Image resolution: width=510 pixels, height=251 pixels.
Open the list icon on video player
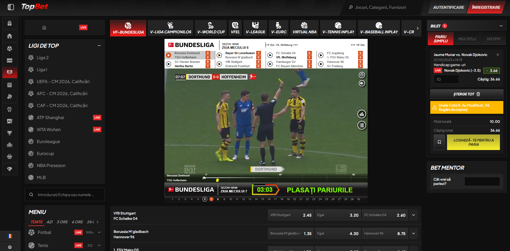tap(362, 125)
